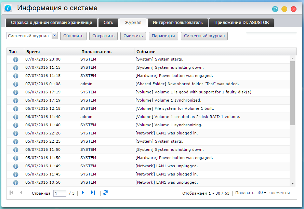Open the Параметры settings button
The image size is (304, 209).
coord(163,36)
